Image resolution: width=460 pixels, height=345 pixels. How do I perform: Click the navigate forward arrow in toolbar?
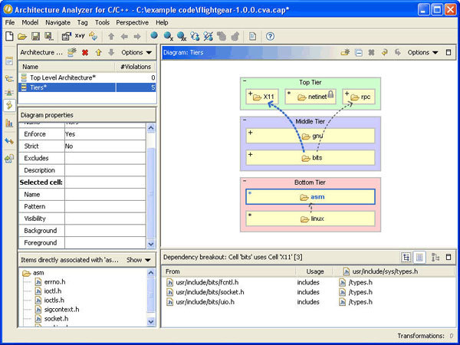click(x=137, y=36)
